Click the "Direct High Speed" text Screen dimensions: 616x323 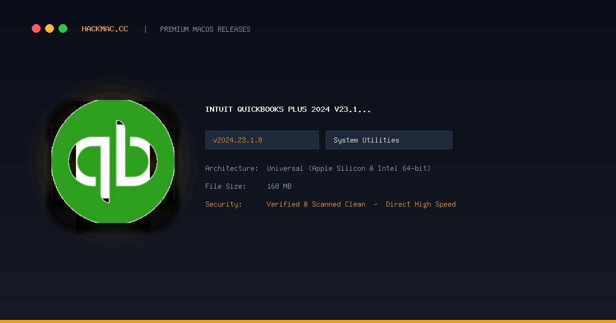coord(421,204)
